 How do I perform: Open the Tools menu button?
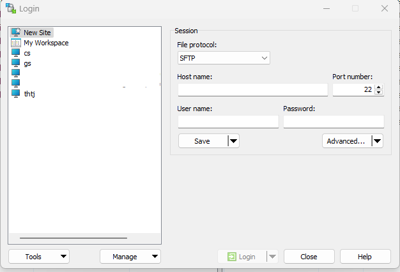(39, 257)
